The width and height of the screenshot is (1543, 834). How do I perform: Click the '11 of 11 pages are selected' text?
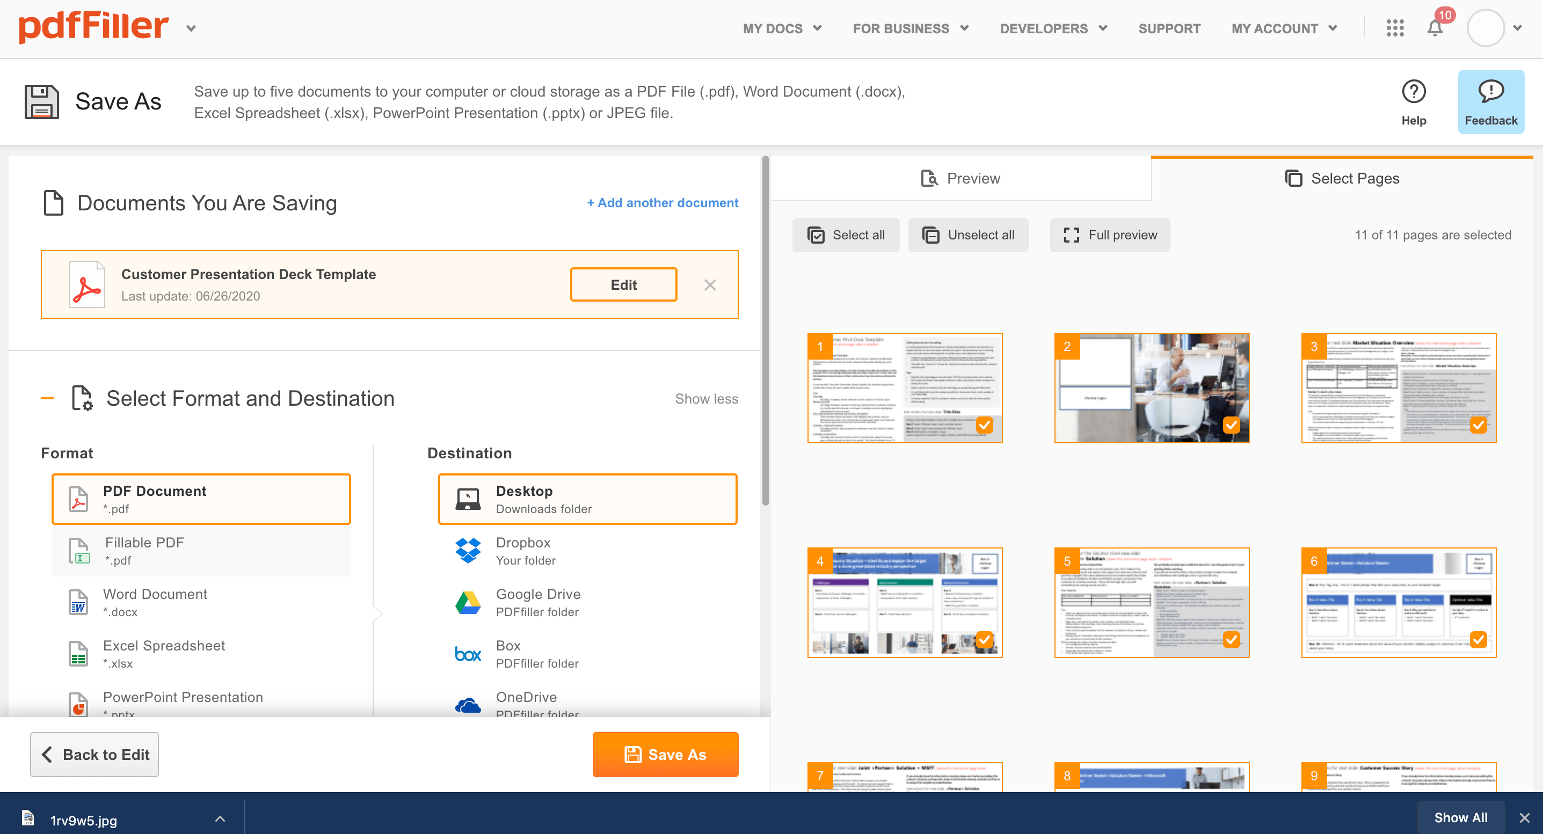(x=1433, y=235)
